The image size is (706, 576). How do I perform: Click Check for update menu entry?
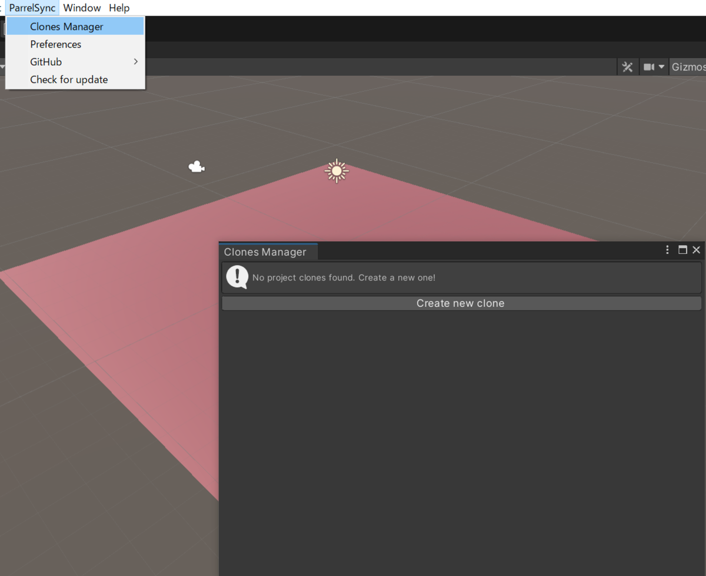pos(75,79)
